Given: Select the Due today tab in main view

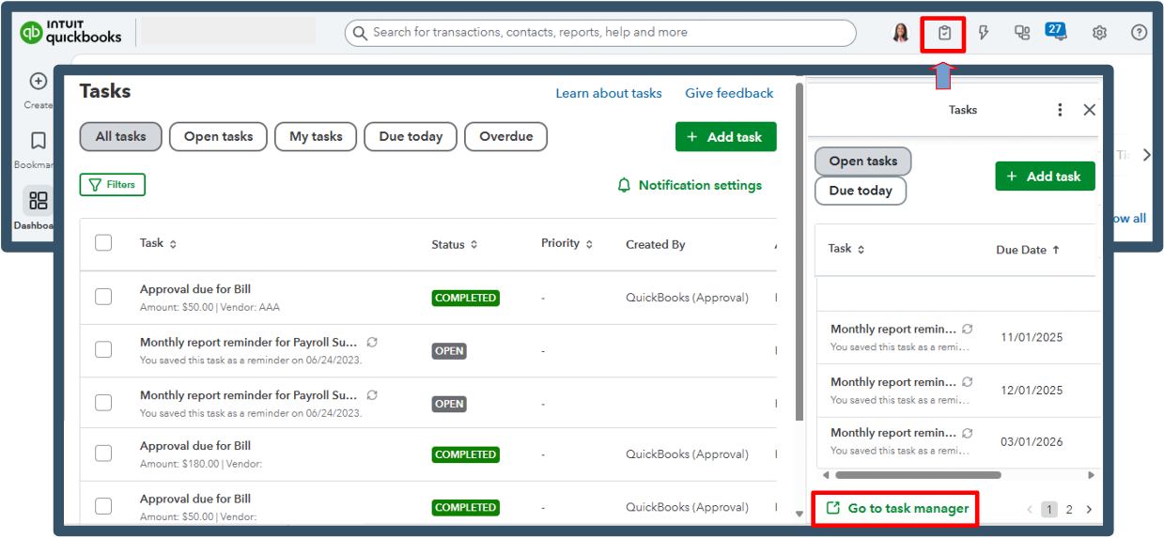Looking at the screenshot, I should [411, 136].
